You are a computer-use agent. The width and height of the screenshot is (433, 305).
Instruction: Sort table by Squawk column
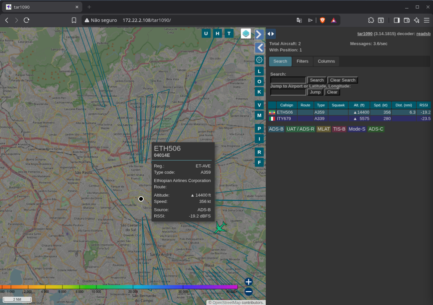pyautogui.click(x=338, y=105)
